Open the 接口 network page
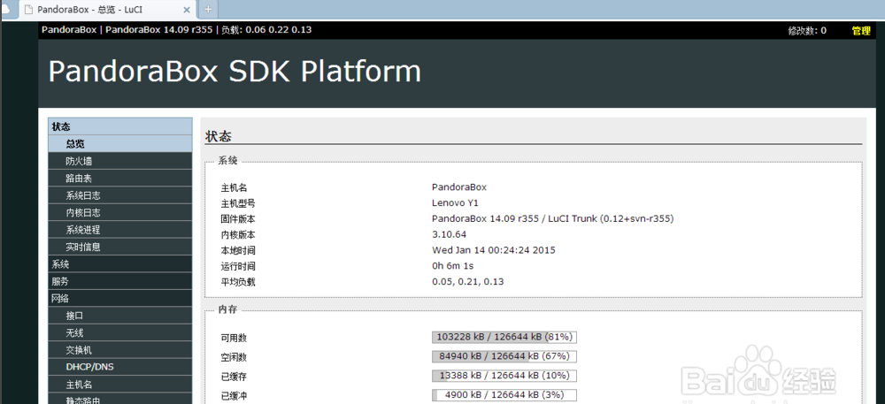885x404 pixels. pyautogui.click(x=120, y=316)
